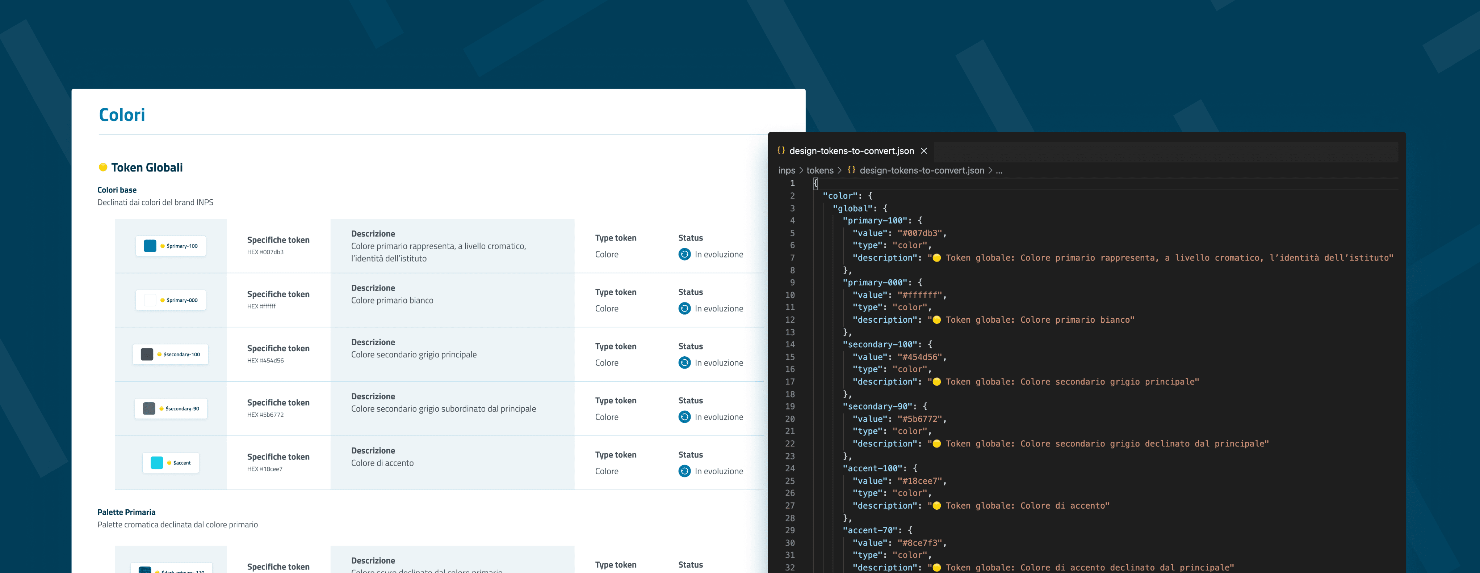
Task: Click the yellow dot on the $secondary-100 card
Action: point(160,354)
